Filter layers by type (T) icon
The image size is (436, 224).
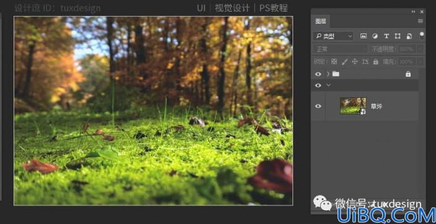coord(387,36)
